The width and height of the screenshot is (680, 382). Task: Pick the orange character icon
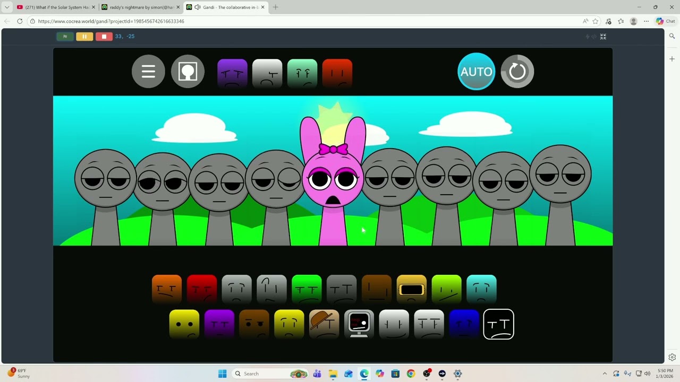167,289
